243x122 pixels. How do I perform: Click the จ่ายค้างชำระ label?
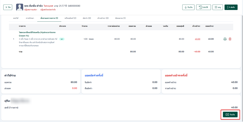click(170, 88)
